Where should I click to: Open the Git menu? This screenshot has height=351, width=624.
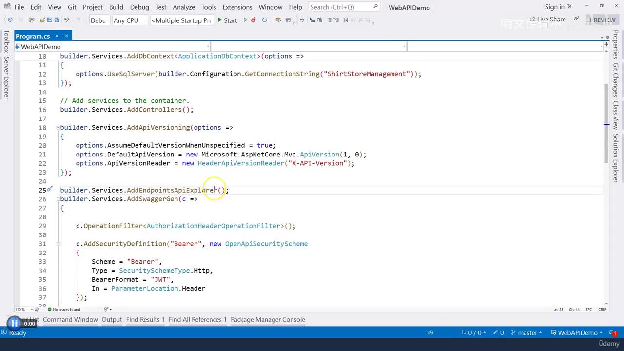[72, 7]
